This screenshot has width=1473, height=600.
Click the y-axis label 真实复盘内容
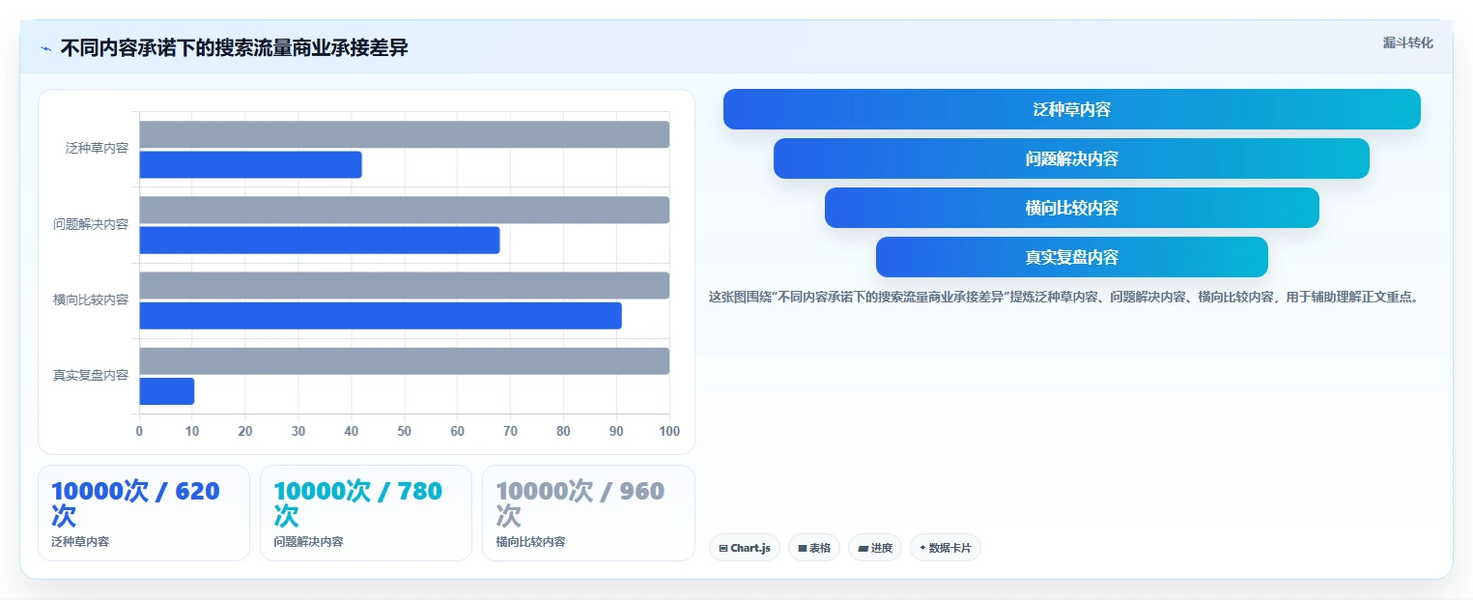click(91, 375)
